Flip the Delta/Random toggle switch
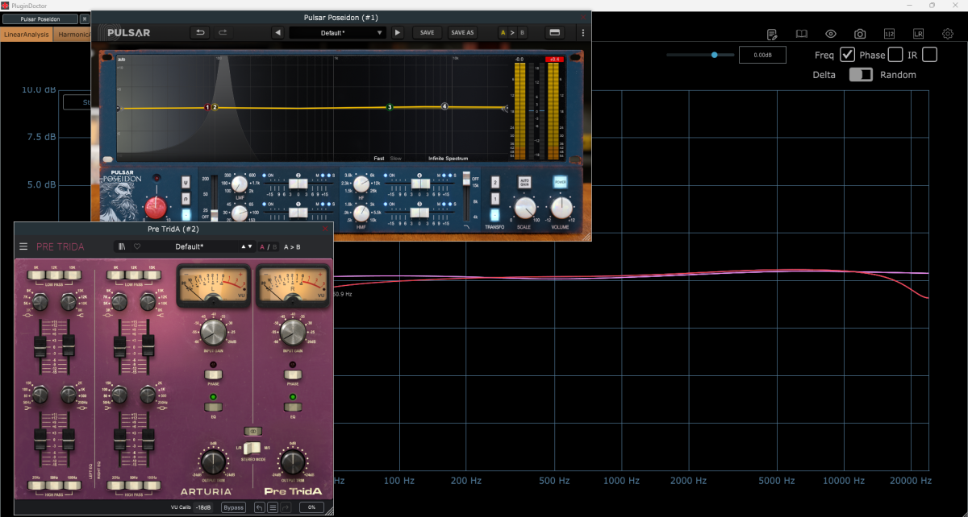Screen dimensions: 968x517 [861, 74]
